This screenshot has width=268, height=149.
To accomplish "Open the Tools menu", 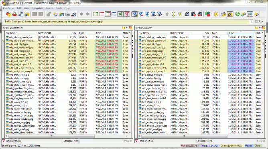I will click(59, 8).
